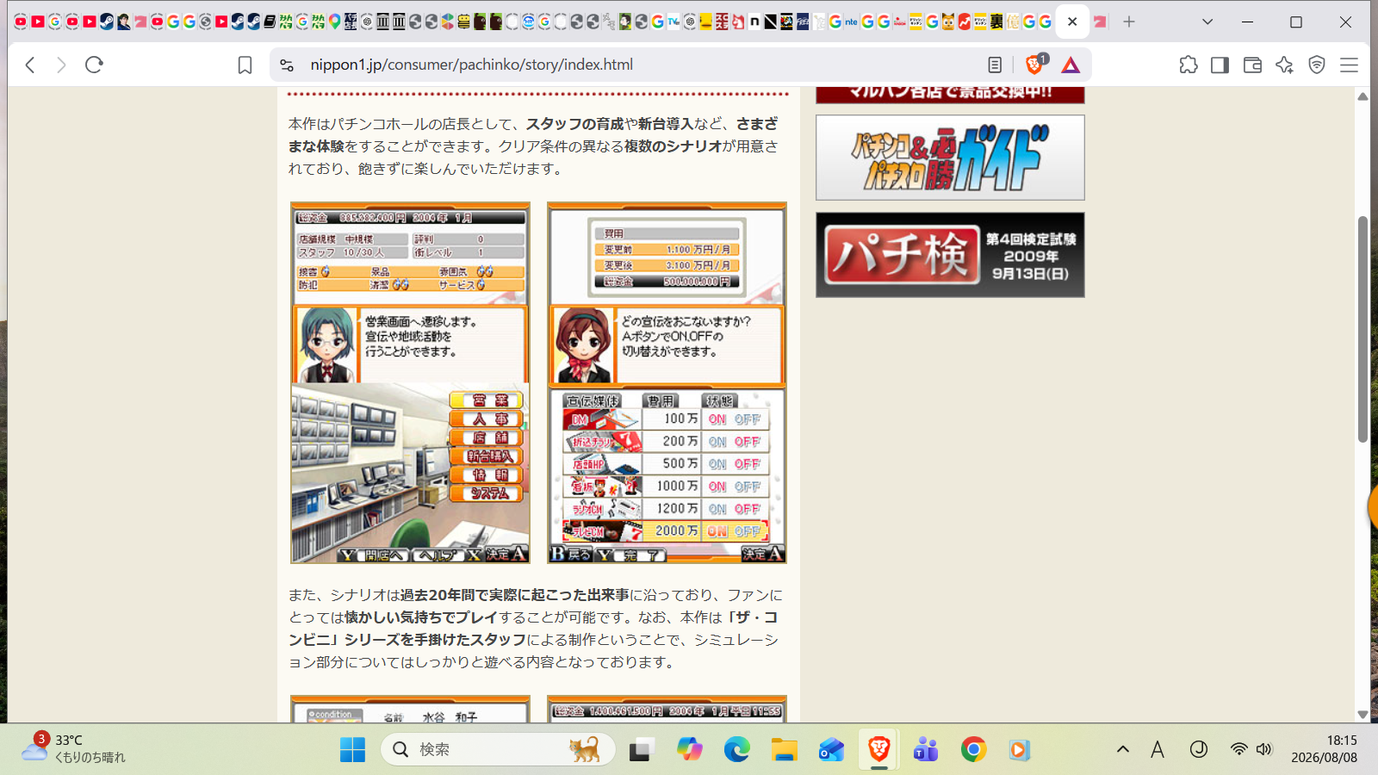Click the page's vertical scrollbar thumb
1378x775 pixels.
[1362, 329]
